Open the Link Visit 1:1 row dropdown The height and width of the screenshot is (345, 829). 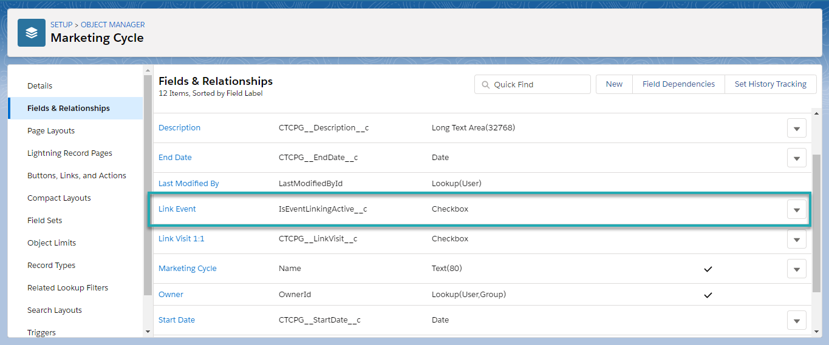point(796,239)
